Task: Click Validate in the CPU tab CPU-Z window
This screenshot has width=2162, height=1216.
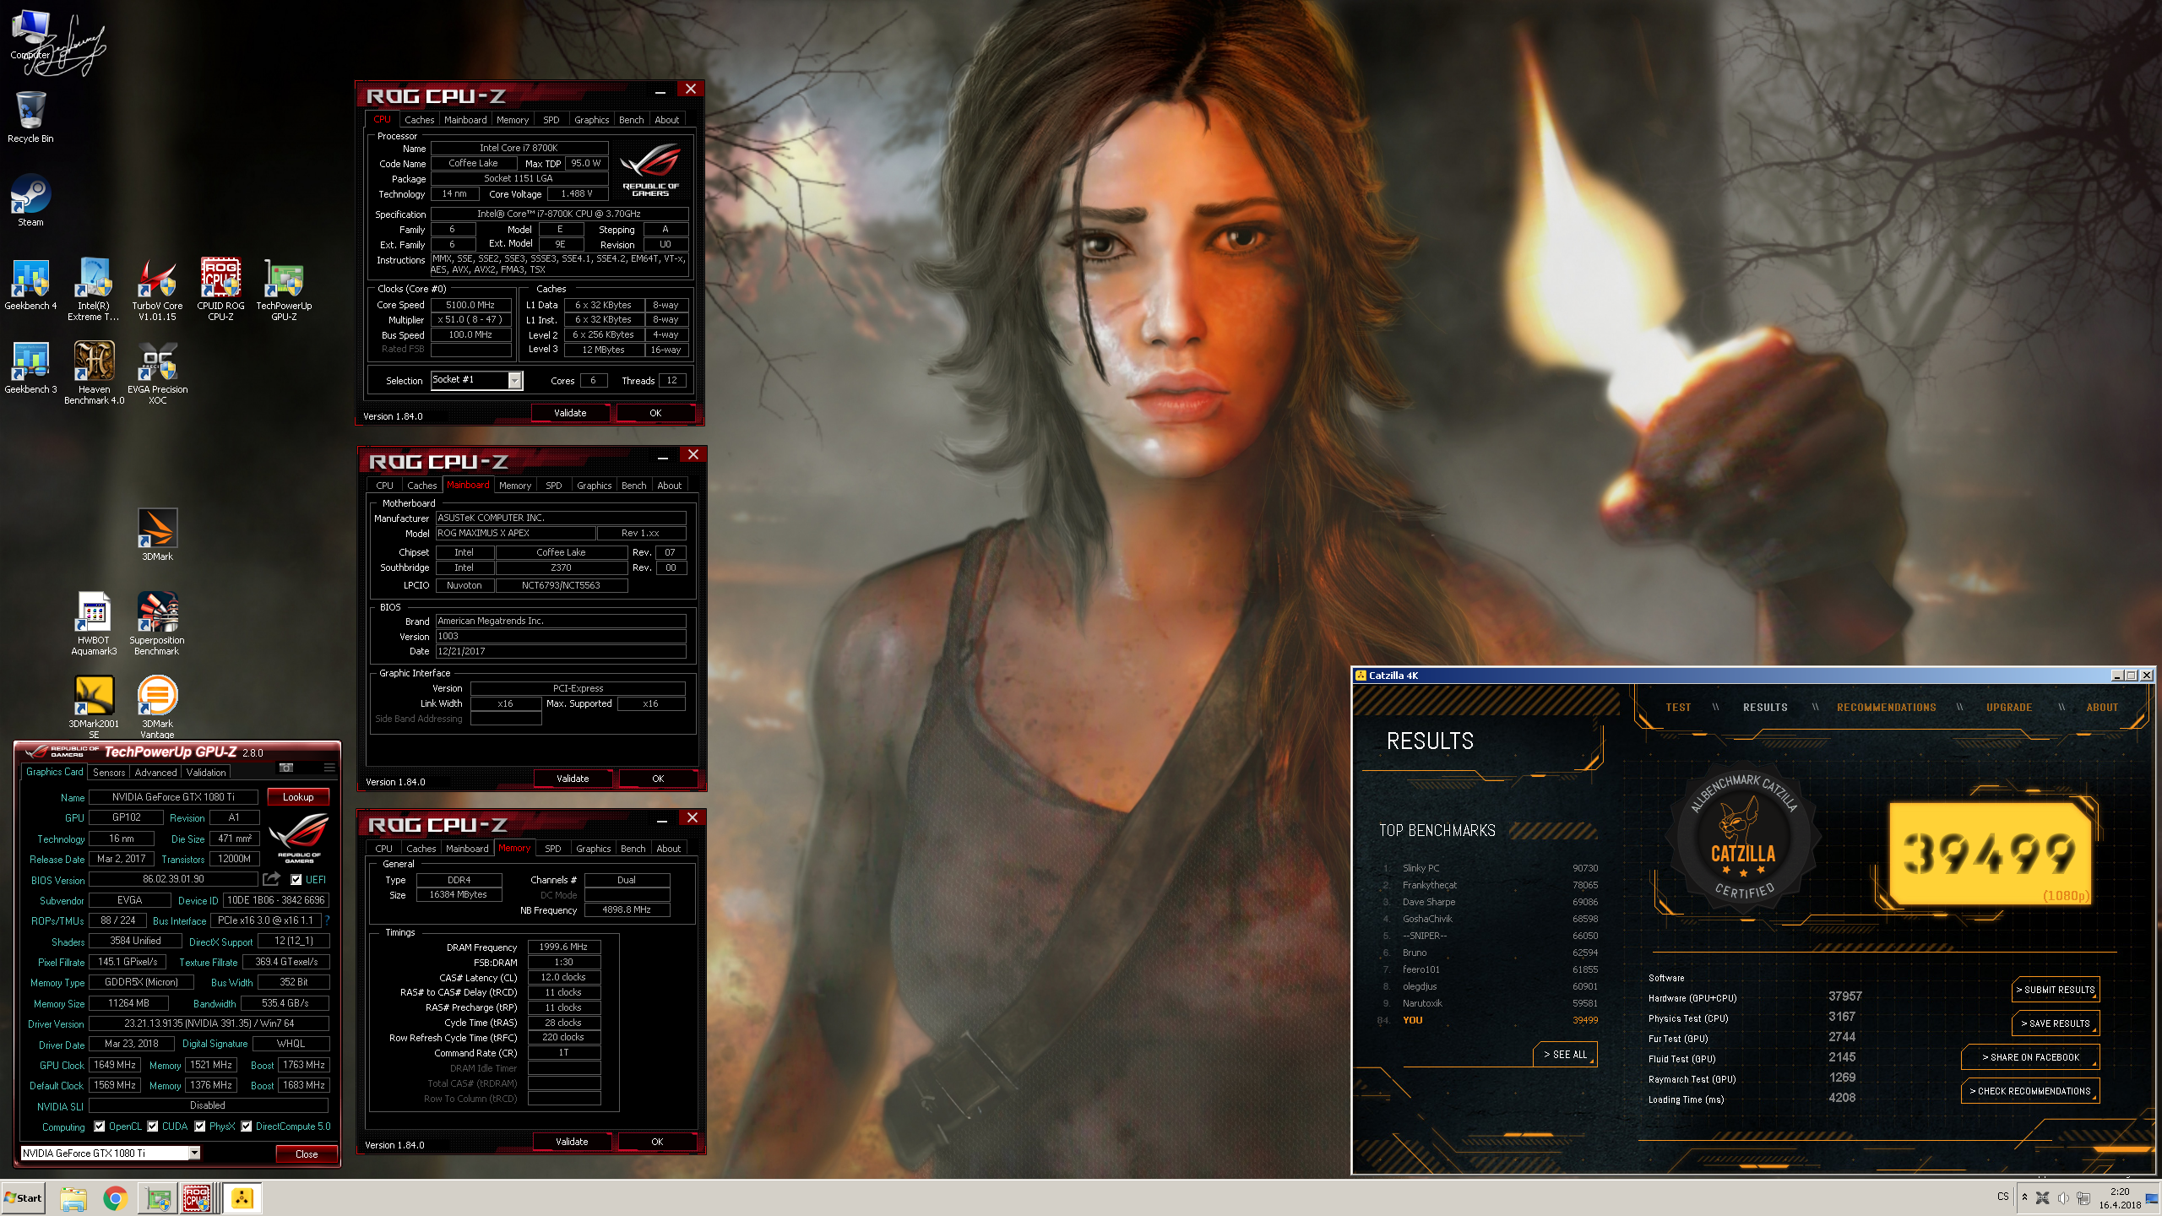Action: [570, 413]
